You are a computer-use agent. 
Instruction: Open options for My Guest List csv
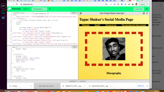coord(58,86)
